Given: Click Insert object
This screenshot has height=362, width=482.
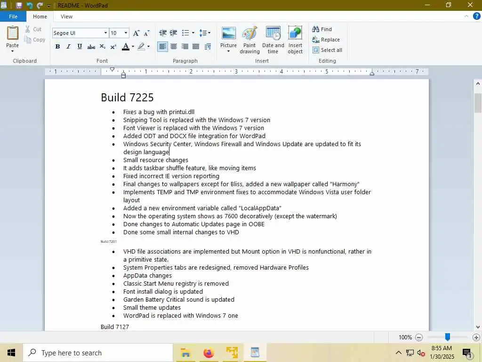Looking at the screenshot, I should (295, 40).
